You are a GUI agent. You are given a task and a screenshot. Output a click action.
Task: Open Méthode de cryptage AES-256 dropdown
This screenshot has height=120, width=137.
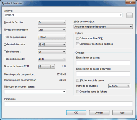[x=119, y=86]
